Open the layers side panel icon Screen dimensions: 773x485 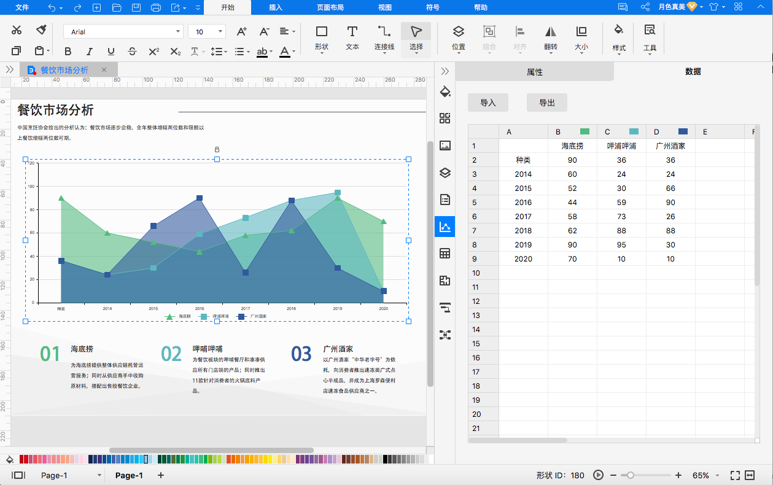tap(445, 173)
